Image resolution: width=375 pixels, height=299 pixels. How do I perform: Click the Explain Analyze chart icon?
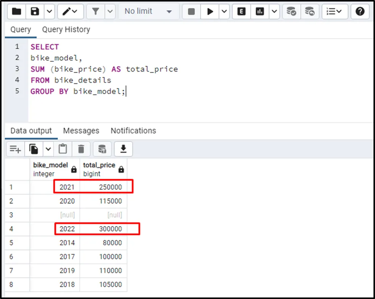[260, 11]
